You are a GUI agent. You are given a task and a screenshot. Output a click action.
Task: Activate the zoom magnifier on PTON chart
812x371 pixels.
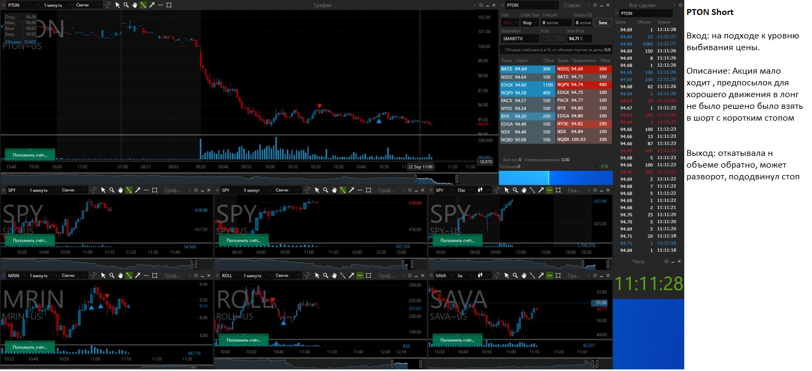pos(126,5)
